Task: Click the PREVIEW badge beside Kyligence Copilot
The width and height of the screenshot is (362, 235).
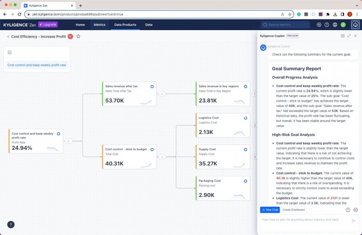Action: 293,36
